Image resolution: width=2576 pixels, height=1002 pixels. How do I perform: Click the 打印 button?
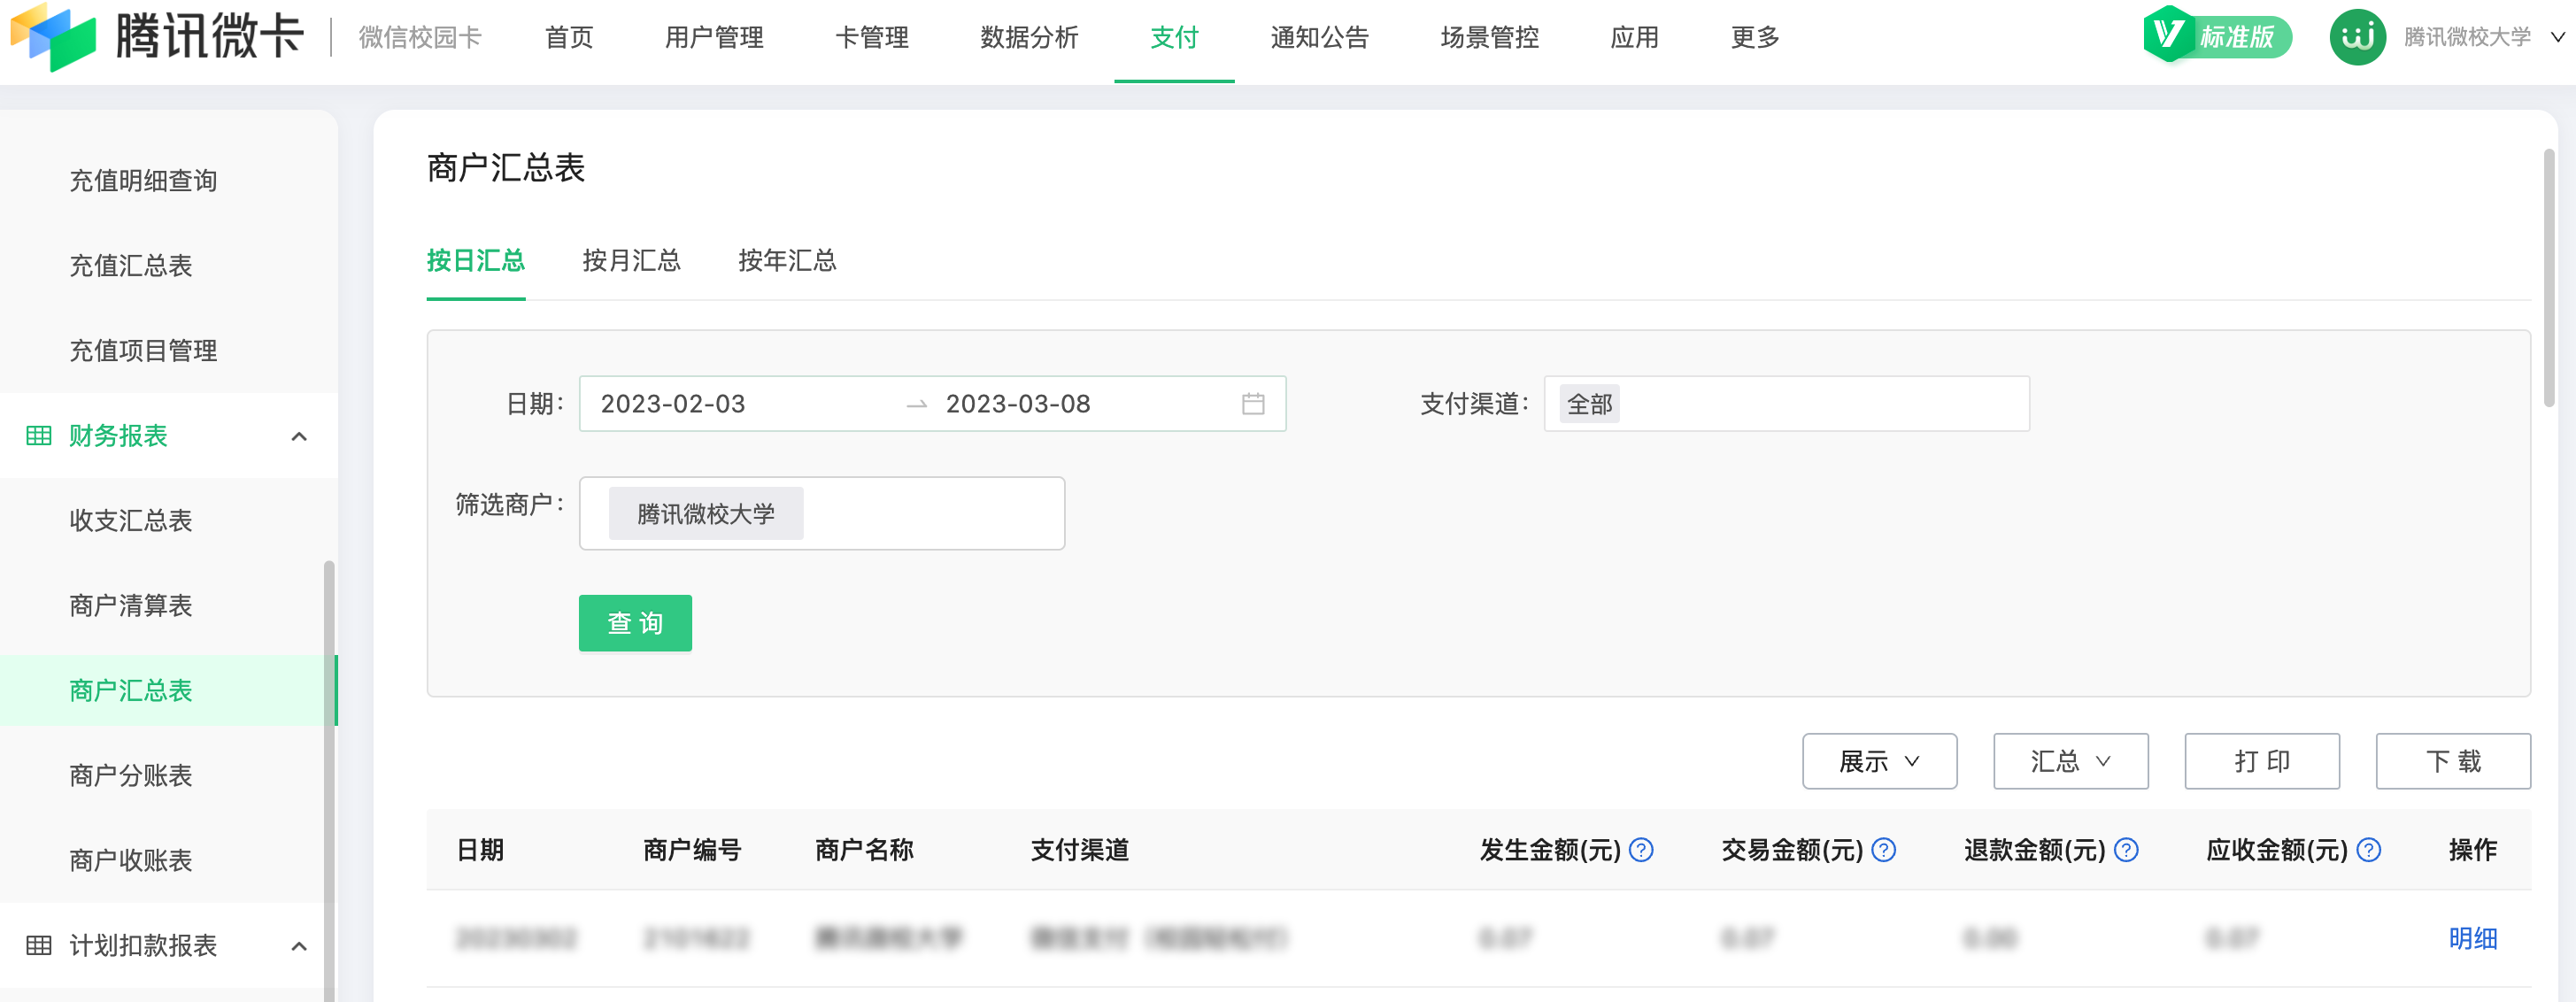pyautogui.click(x=2261, y=761)
